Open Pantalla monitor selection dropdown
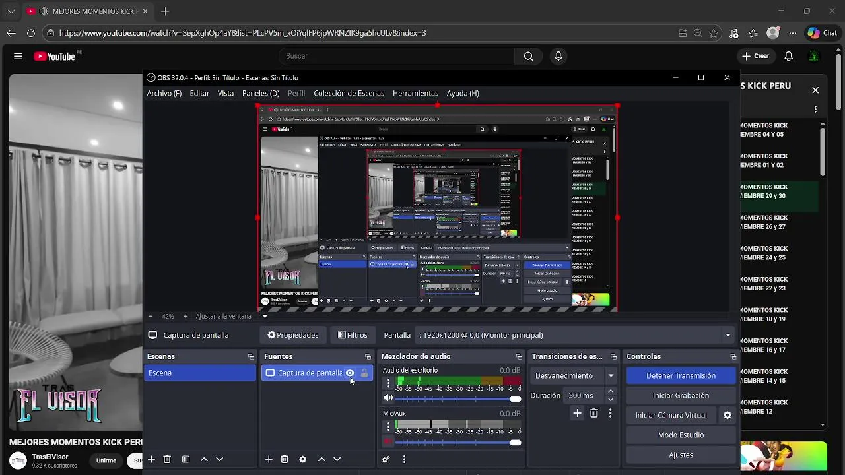Viewport: 845px width, 475px height. pos(575,335)
